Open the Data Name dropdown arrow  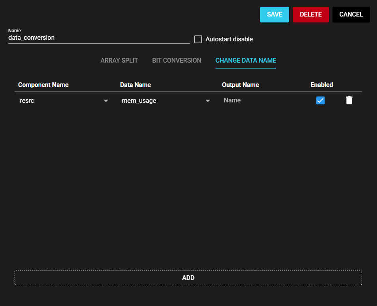208,101
